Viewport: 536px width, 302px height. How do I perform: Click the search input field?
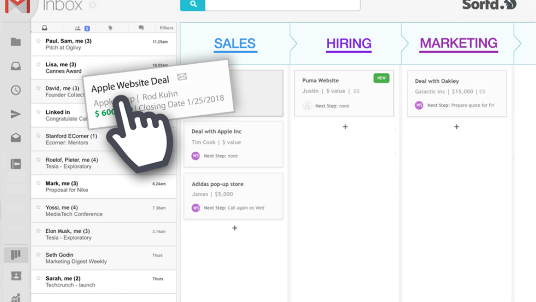click(282, 4)
